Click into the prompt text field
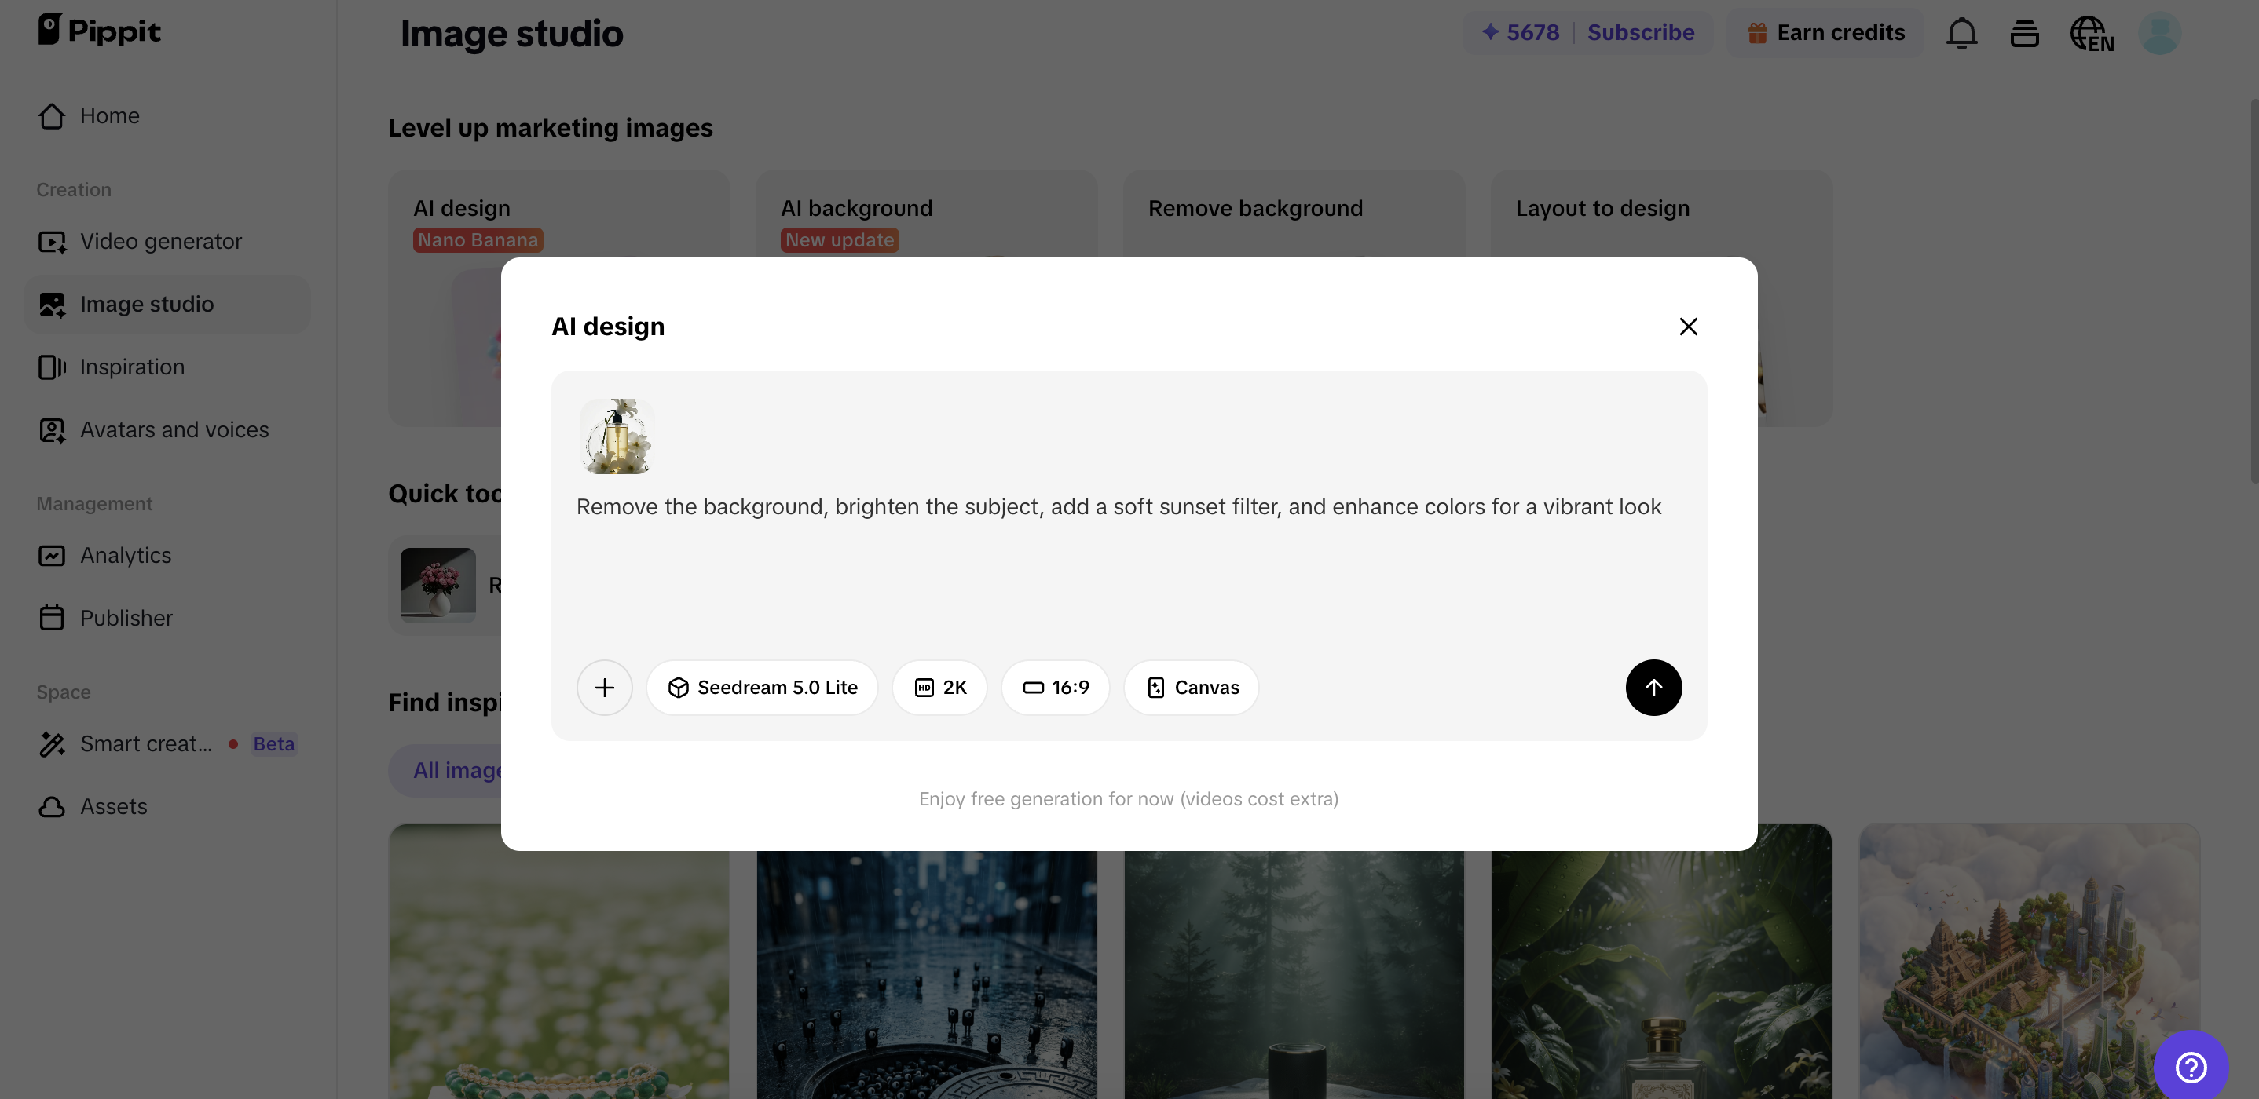 (1118, 561)
